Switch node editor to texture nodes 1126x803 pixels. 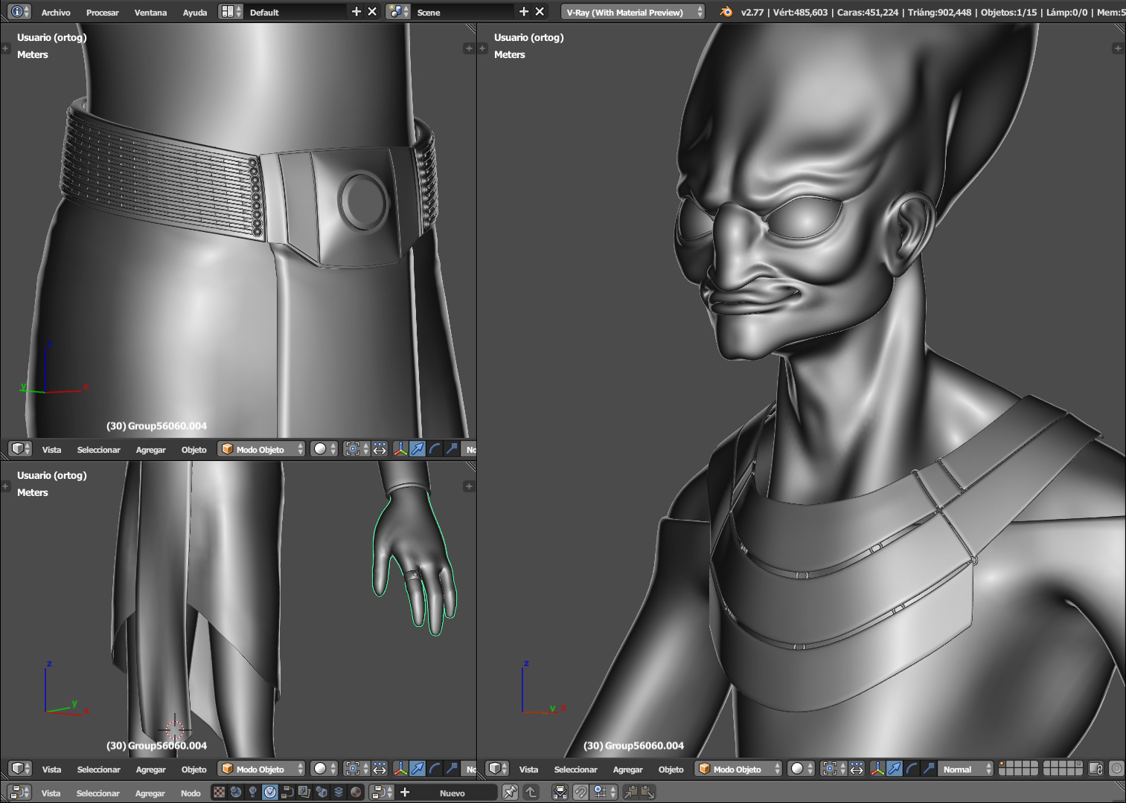(219, 793)
